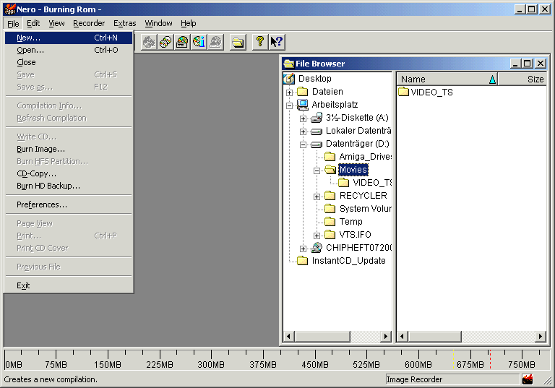Sort files by the Name column header
Screen dimensions: 555x388
[441, 79]
